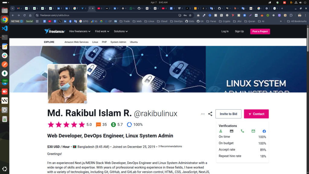309x174 pixels.
Task: Expand Solutions dropdown menu
Action: coord(121,31)
